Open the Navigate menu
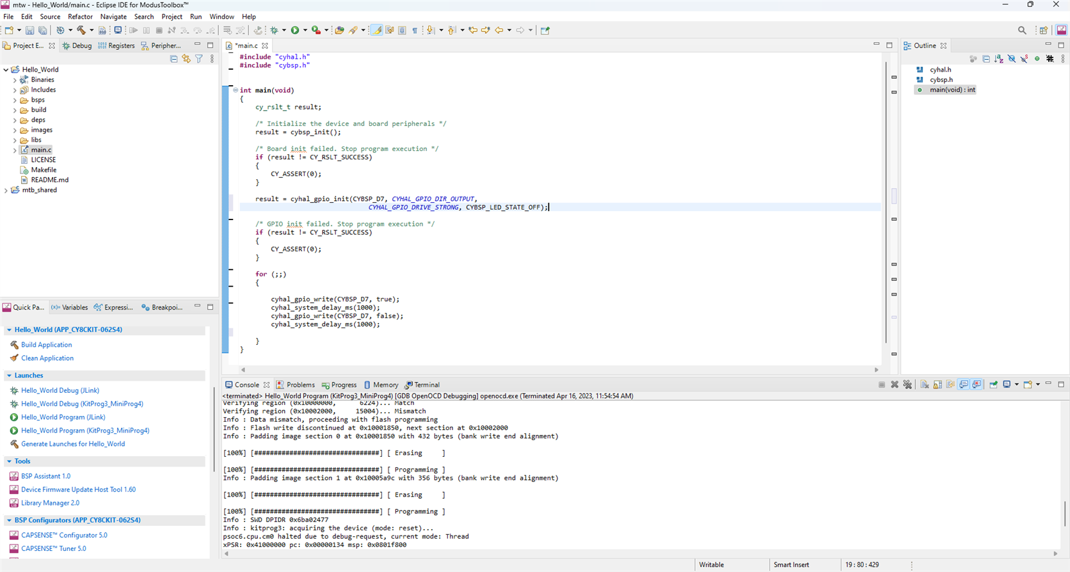The width and height of the screenshot is (1070, 572). point(113,17)
